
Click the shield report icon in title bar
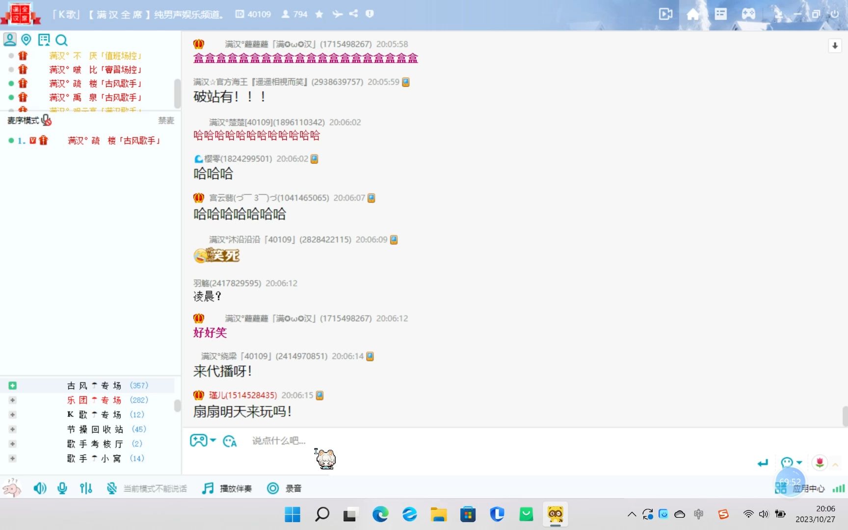[x=370, y=14]
